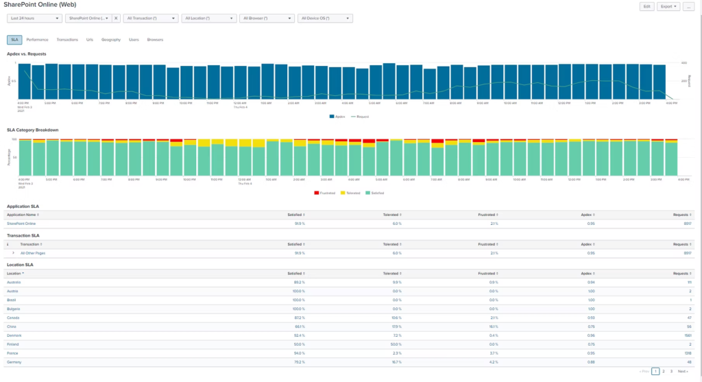This screenshot has height=382, width=702.
Task: Sort Application SLA by Frustrated column
Action: tap(488, 215)
